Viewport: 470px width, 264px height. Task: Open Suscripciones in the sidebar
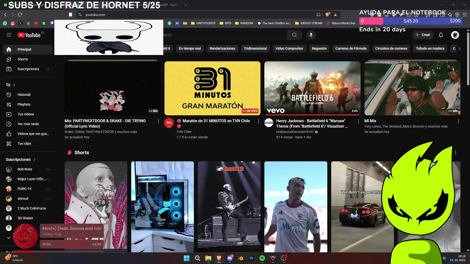click(x=28, y=69)
